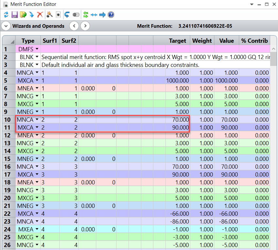Click the select-all corner of the table
The width and height of the screenshot is (278, 250).
(x=9, y=41)
